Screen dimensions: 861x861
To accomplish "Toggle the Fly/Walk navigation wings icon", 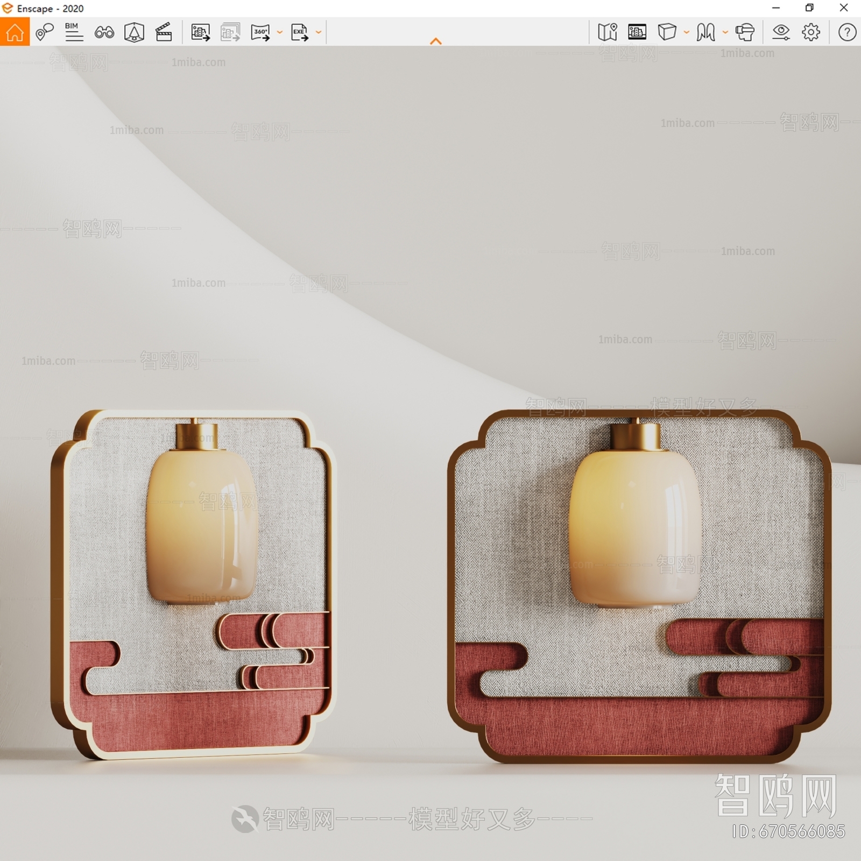I will [x=705, y=32].
